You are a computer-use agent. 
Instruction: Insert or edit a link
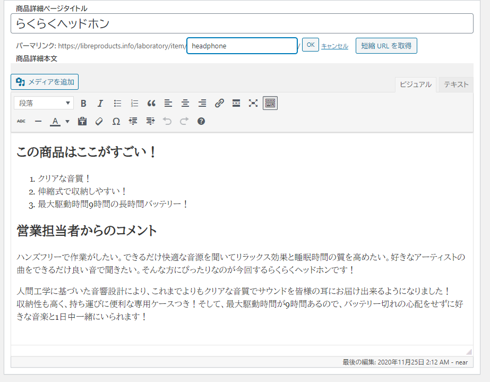[219, 103]
